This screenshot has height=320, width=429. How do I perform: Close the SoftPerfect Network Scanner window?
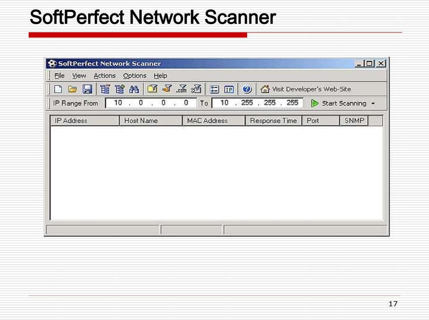[381, 64]
